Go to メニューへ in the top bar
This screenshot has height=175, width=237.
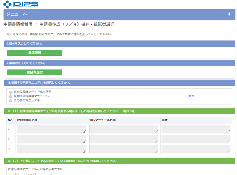17,14
